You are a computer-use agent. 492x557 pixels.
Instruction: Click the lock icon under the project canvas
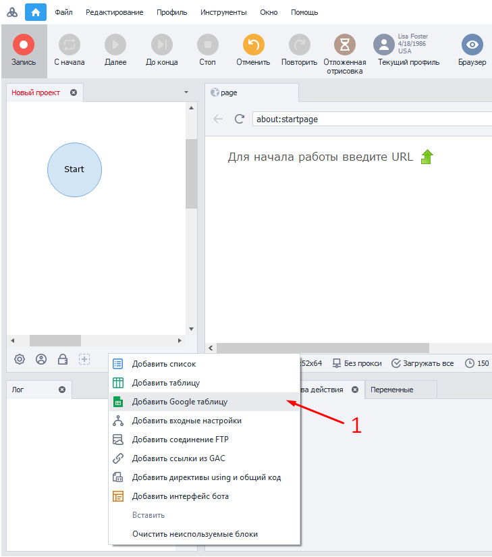[63, 359]
